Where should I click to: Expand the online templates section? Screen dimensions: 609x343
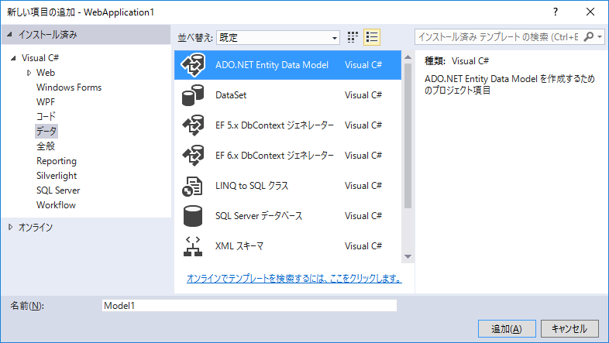pyautogui.click(x=11, y=227)
